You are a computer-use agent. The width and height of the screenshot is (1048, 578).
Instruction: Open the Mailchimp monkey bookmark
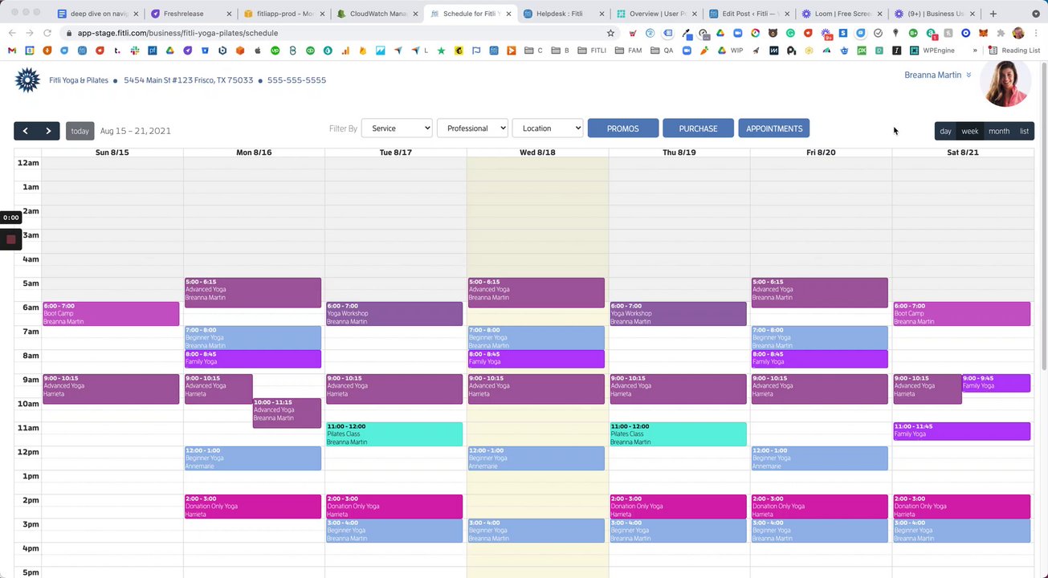459,51
